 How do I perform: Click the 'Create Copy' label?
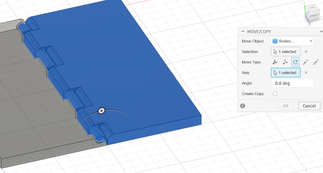click(253, 94)
